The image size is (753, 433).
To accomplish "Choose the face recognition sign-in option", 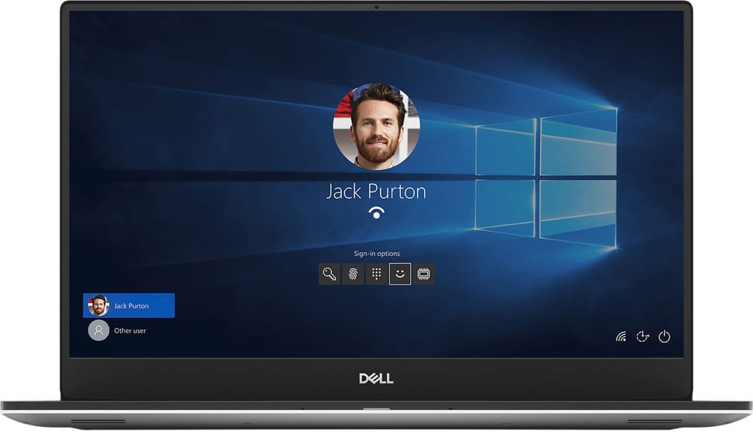I will pos(400,274).
